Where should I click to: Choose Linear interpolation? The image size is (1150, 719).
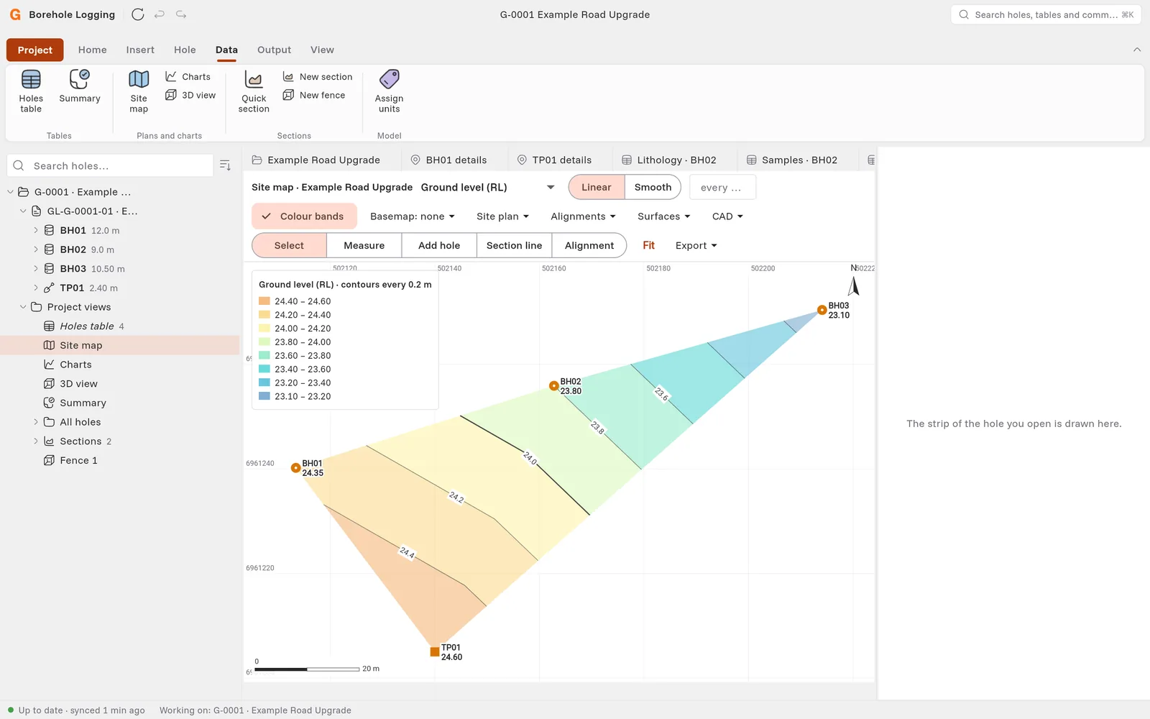point(597,187)
